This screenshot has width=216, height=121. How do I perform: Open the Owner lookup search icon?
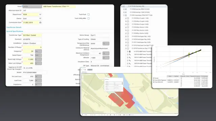click(x=40, y=18)
